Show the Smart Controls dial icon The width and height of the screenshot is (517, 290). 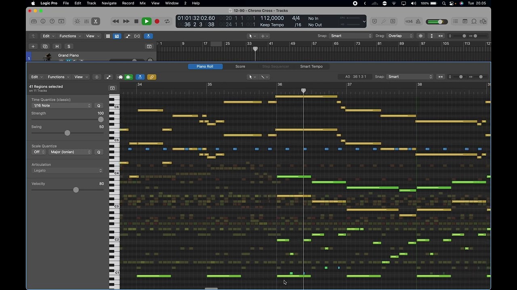tap(77, 21)
